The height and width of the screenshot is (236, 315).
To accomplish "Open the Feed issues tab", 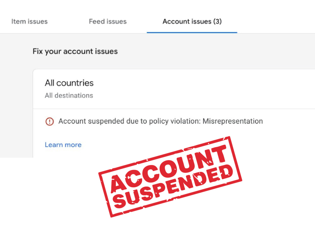I will [108, 21].
